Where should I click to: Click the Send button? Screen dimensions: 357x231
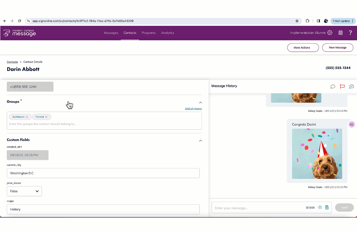344,208
